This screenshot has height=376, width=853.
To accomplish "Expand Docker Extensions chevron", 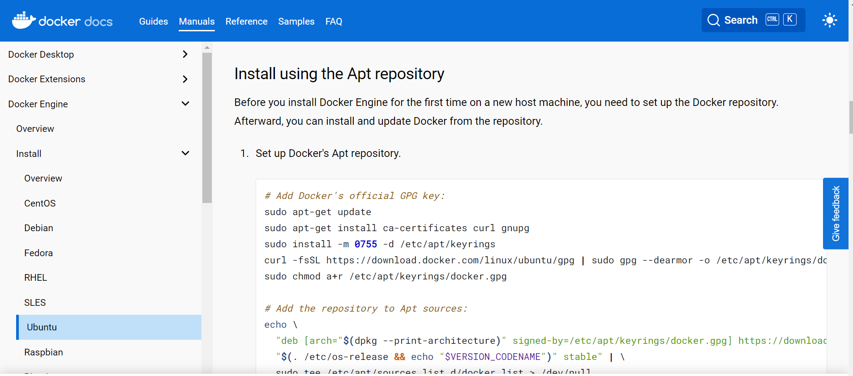I will coord(185,79).
